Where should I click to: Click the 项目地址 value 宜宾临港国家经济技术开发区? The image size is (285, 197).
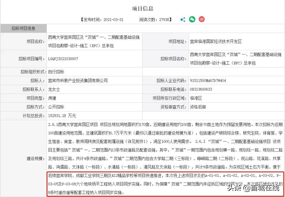pos(216,41)
